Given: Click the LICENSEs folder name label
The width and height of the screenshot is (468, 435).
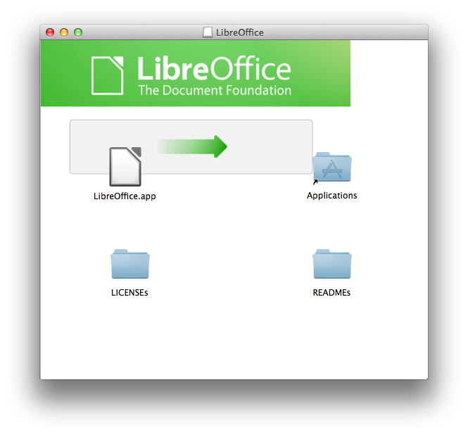Looking at the screenshot, I should 129,293.
